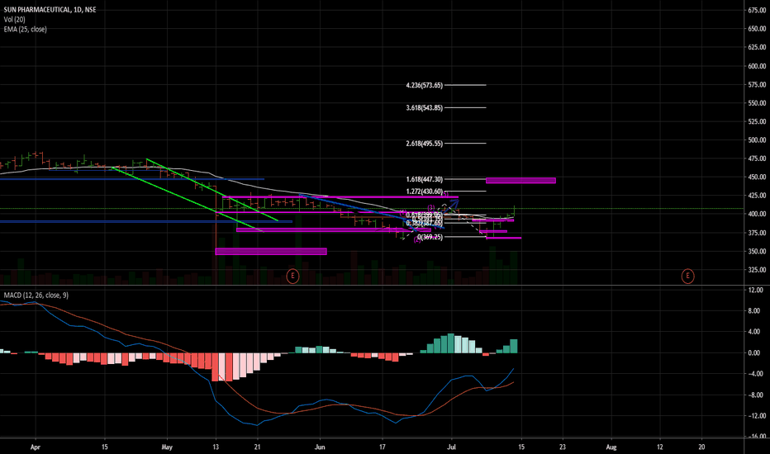The image size is (770, 454).
Task: Click the Apr date label on time axis
Action: tap(35, 447)
